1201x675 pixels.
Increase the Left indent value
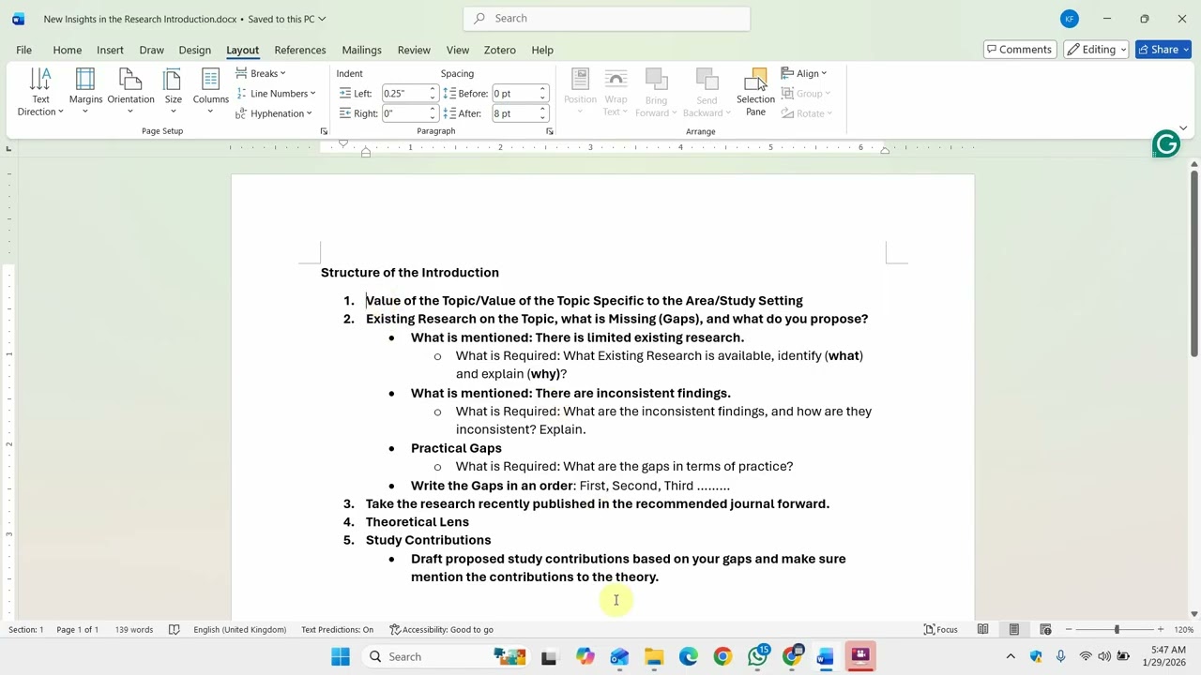click(x=433, y=90)
